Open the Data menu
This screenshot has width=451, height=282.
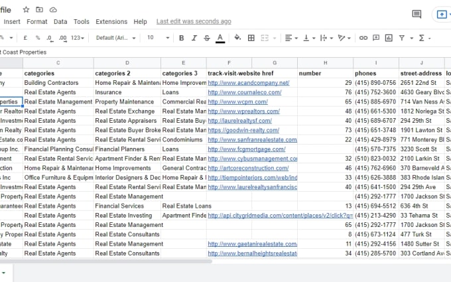coord(60,22)
